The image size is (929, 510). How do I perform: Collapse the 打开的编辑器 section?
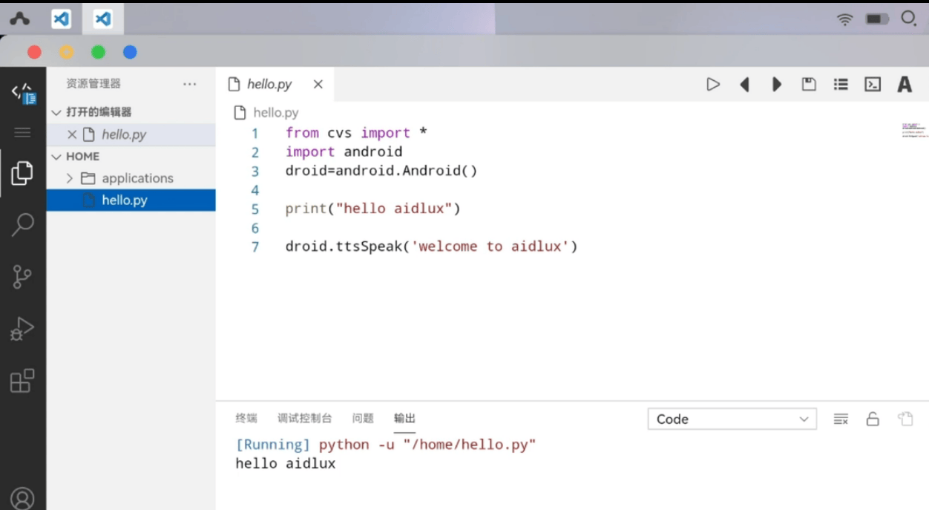(56, 112)
